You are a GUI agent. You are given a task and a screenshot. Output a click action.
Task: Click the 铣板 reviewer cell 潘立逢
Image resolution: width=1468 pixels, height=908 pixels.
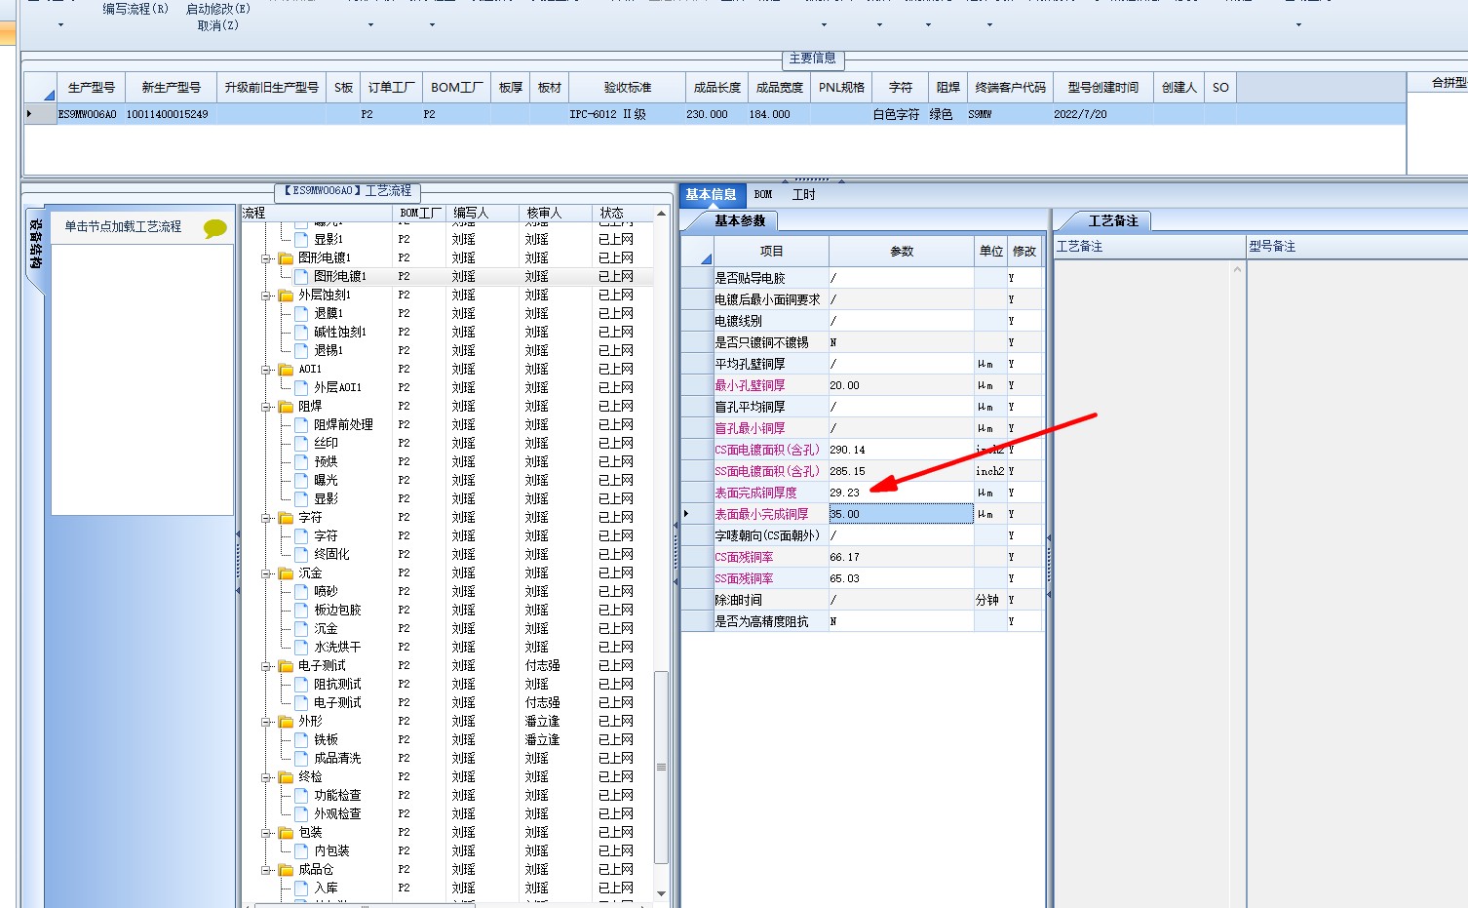[542, 739]
